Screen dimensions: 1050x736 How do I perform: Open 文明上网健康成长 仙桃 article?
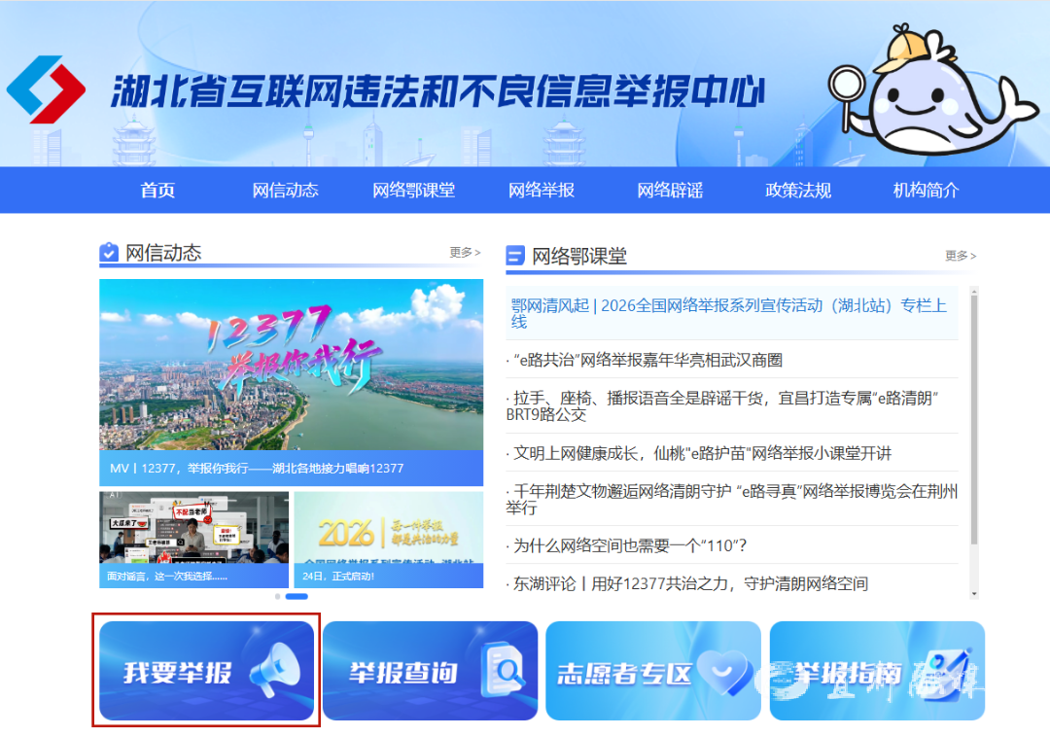point(702,453)
